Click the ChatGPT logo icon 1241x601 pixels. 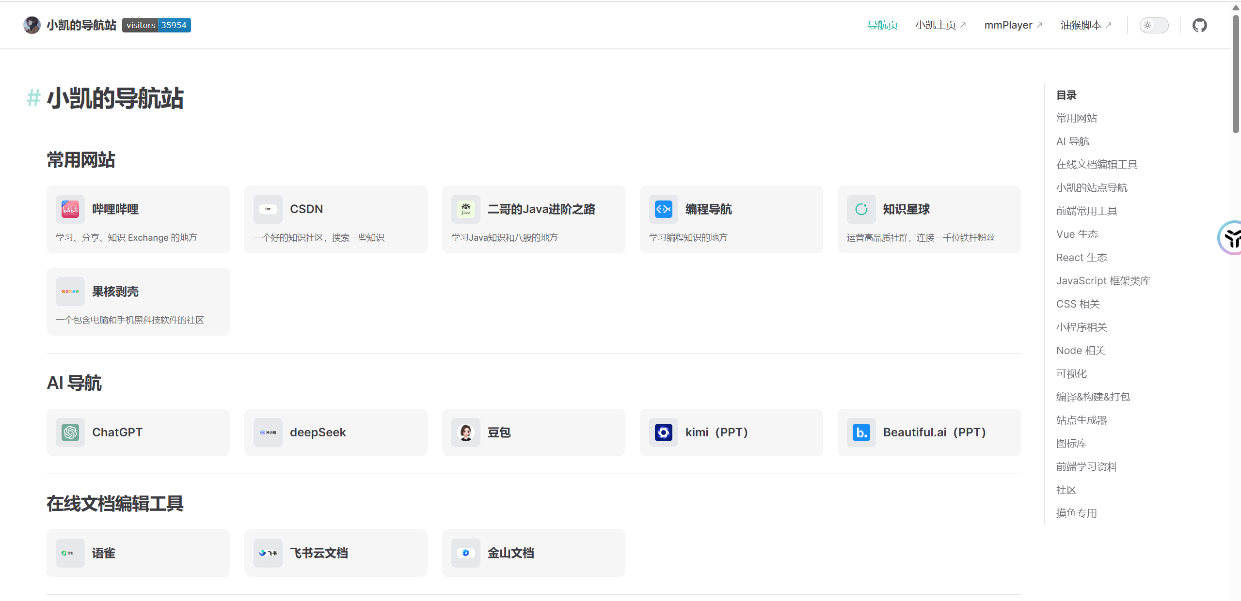(x=70, y=432)
